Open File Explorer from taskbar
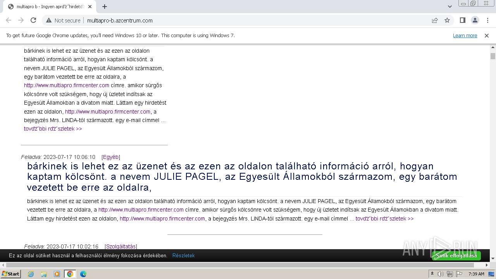Viewport: 496px width, 279px height. click(x=44, y=274)
